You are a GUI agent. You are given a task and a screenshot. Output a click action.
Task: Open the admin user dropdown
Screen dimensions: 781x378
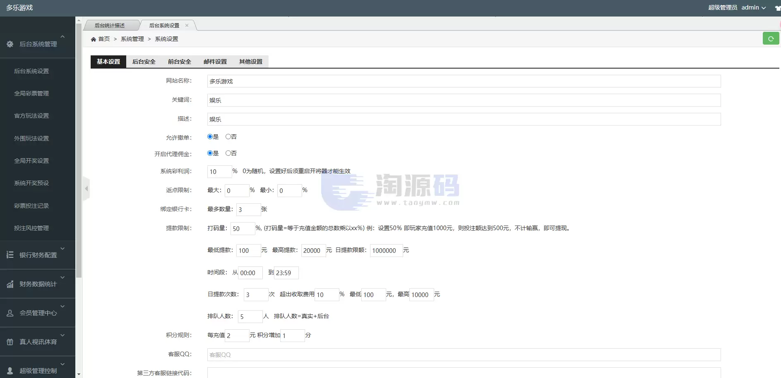(x=754, y=7)
